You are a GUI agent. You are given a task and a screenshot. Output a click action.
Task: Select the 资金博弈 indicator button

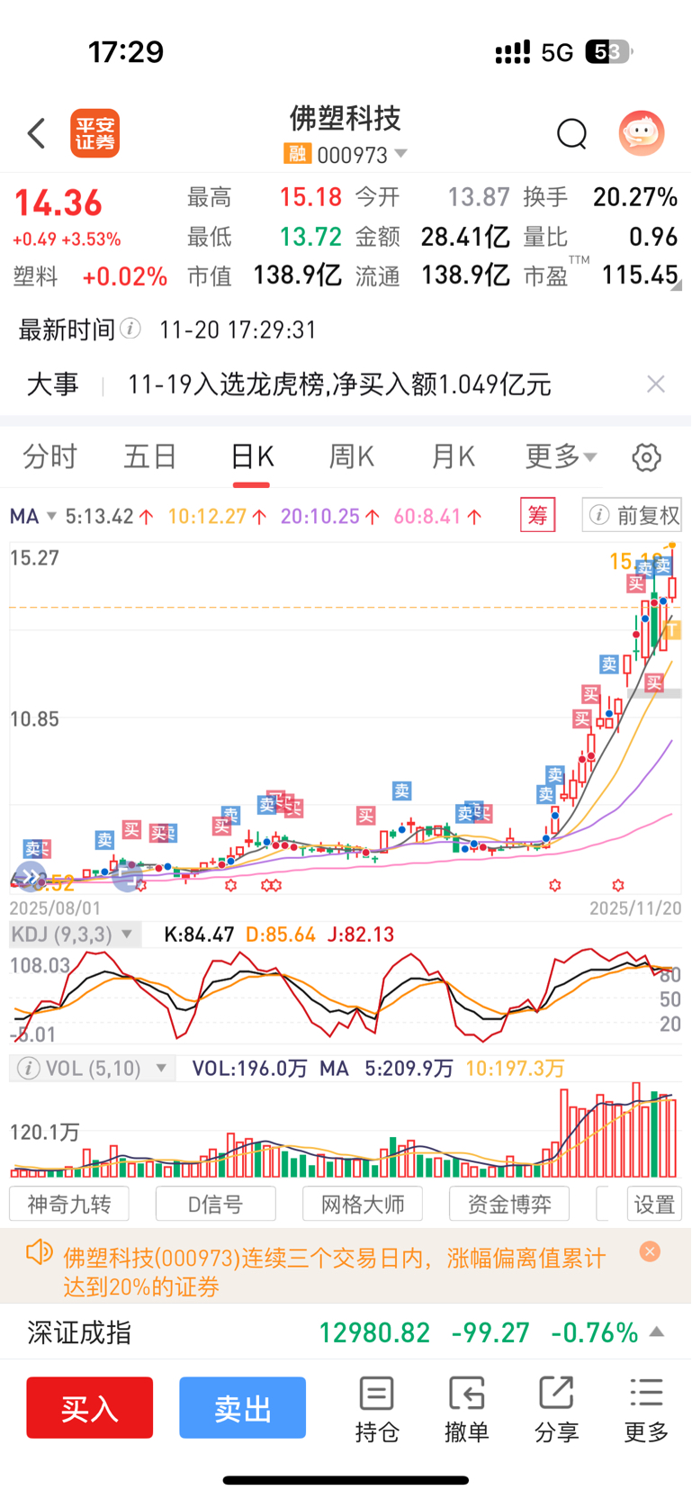[x=509, y=1204]
